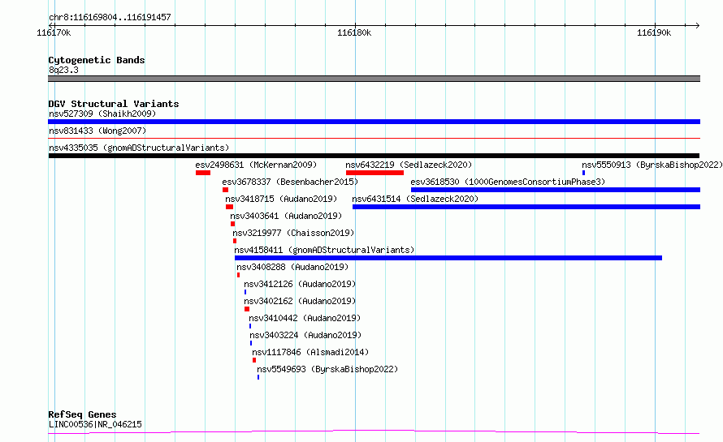This screenshot has width=723, height=442.
Task: Click the red esv3678337 variant block
Action: tap(226, 190)
